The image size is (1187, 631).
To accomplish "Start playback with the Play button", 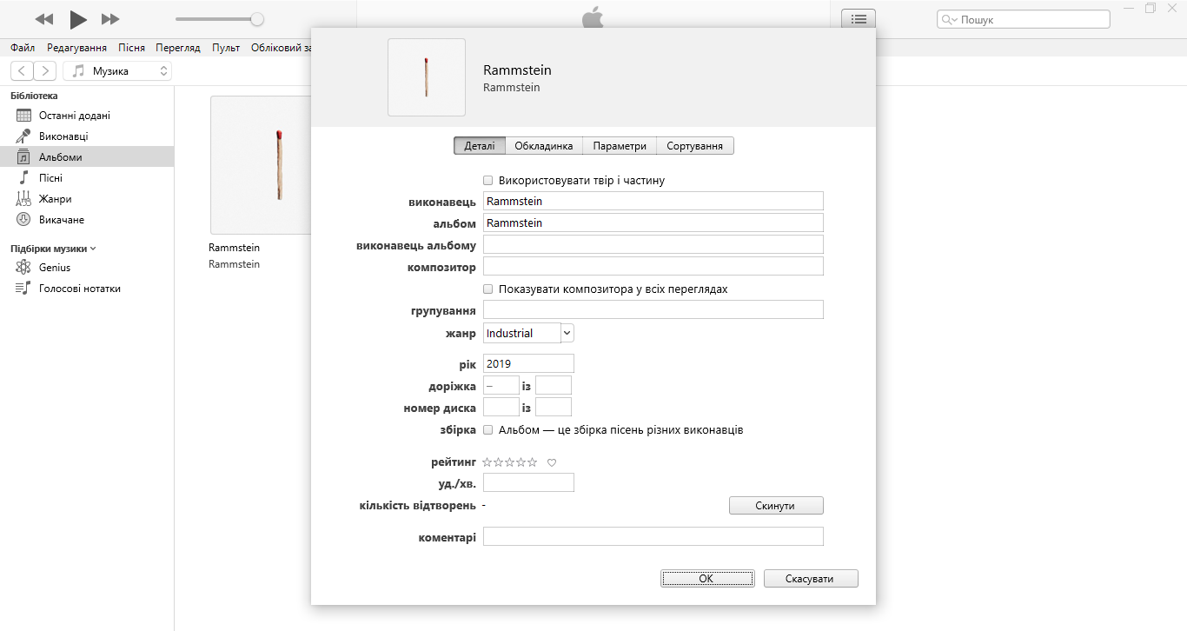I will coord(78,18).
